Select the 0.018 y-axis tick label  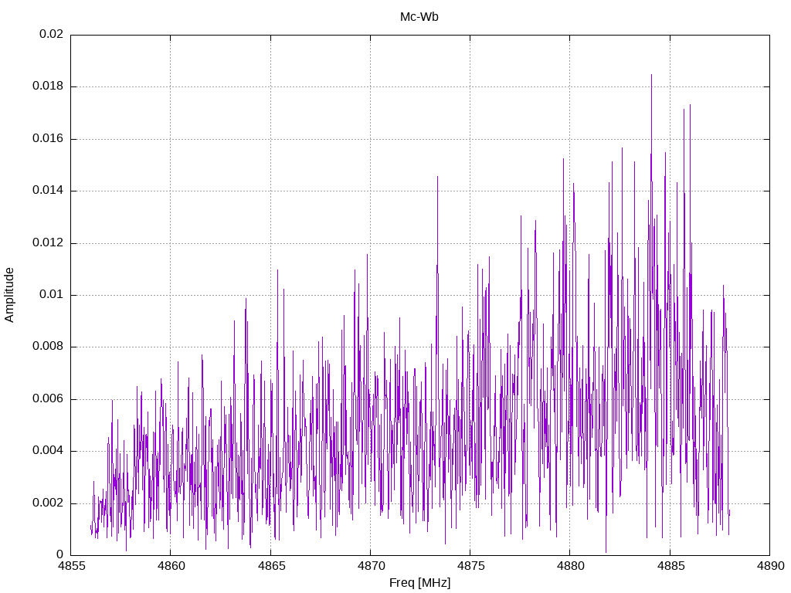click(x=48, y=86)
